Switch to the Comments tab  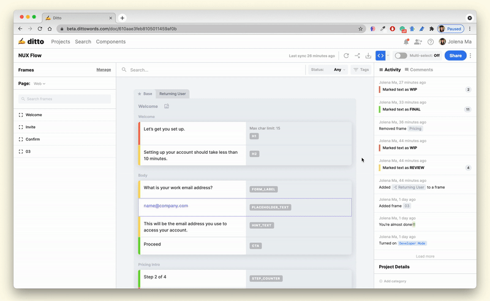(x=419, y=70)
